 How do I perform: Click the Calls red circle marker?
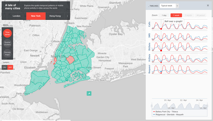click(x=161, y=29)
